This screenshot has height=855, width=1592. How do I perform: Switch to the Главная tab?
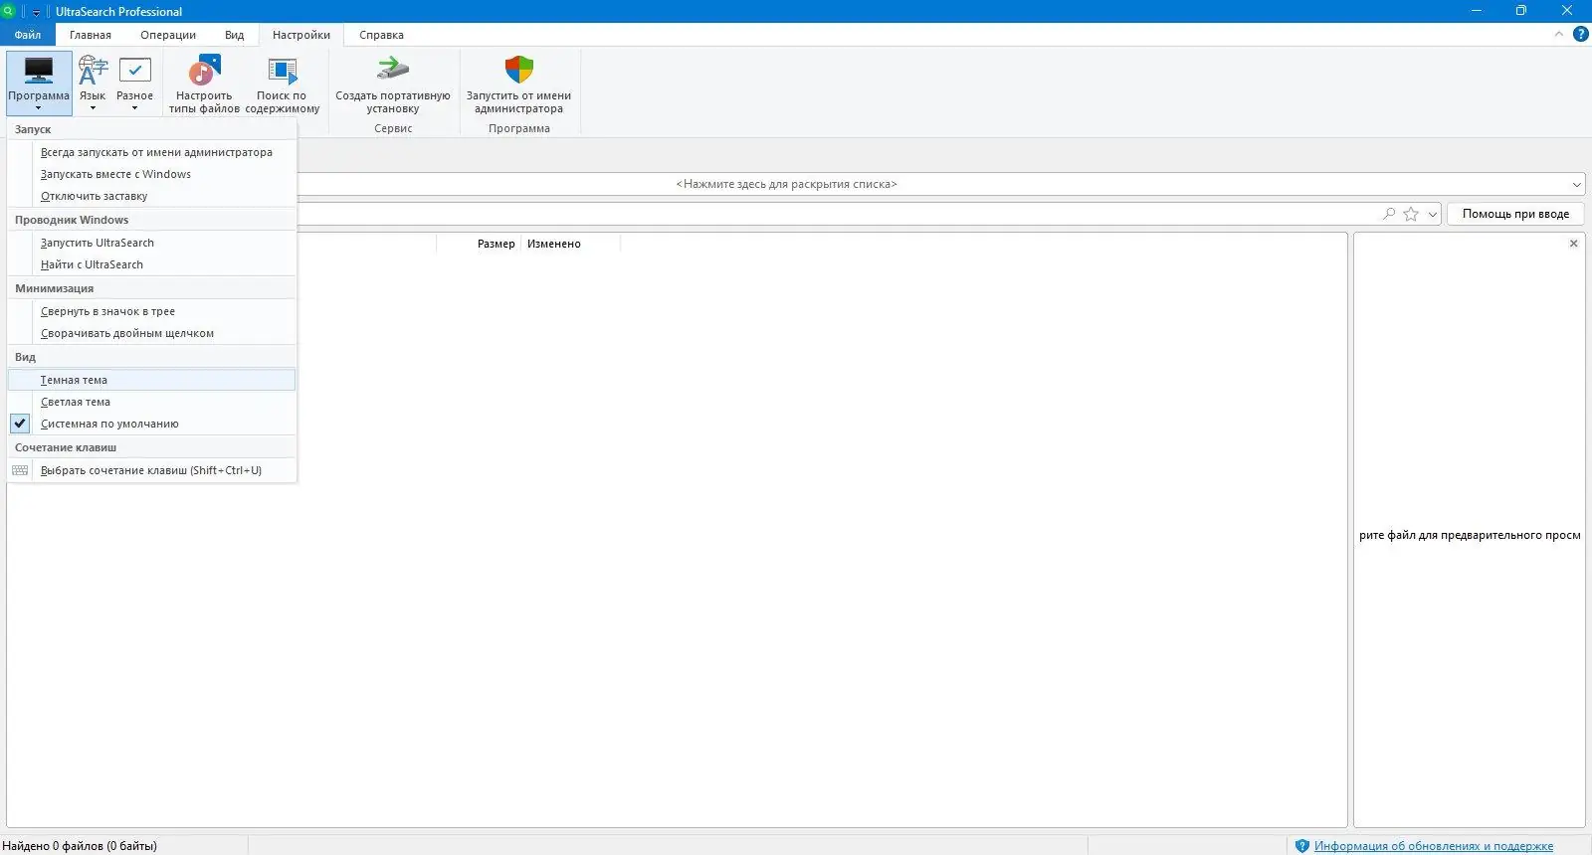point(91,35)
